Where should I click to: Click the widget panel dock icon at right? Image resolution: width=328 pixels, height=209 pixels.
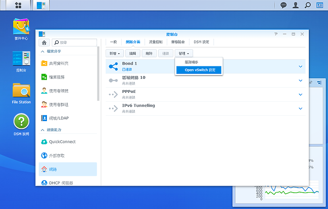(319, 83)
